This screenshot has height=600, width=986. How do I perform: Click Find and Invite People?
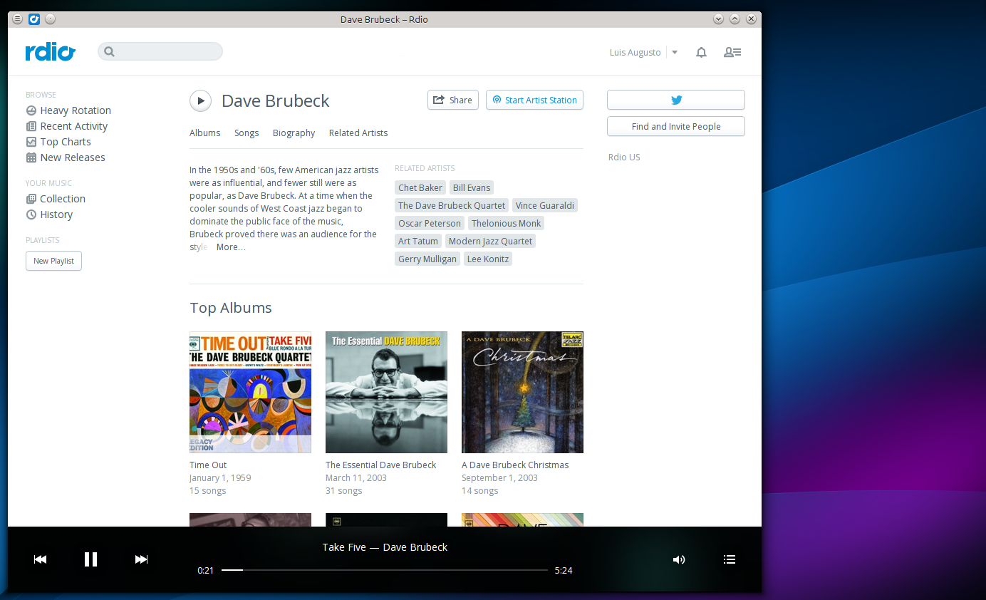tap(676, 126)
